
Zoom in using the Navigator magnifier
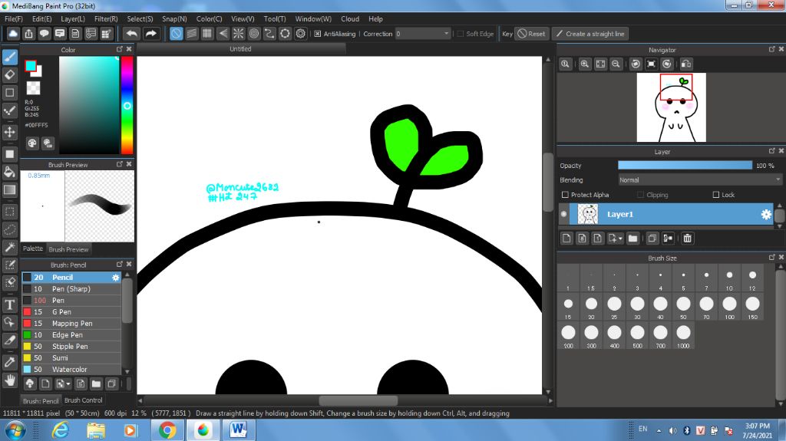coord(585,64)
